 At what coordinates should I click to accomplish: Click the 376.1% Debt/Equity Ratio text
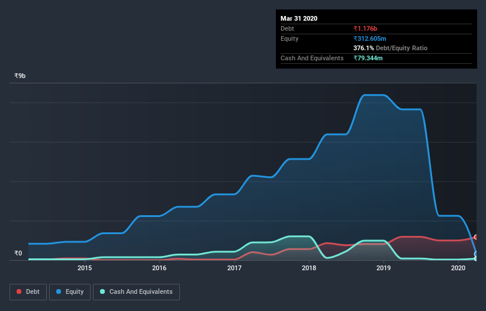(x=390, y=48)
